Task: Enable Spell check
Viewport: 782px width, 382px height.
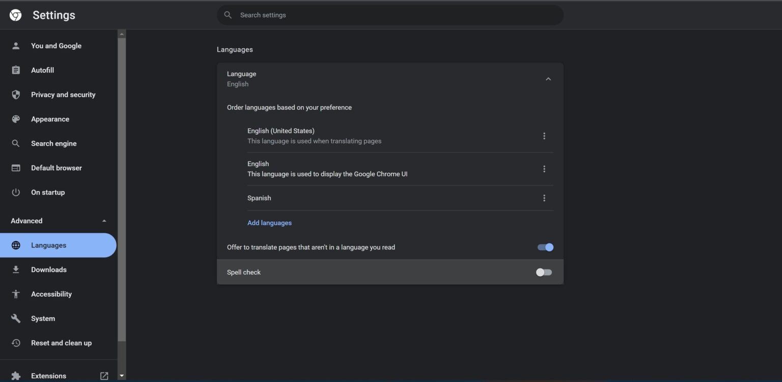Action: coord(543,272)
